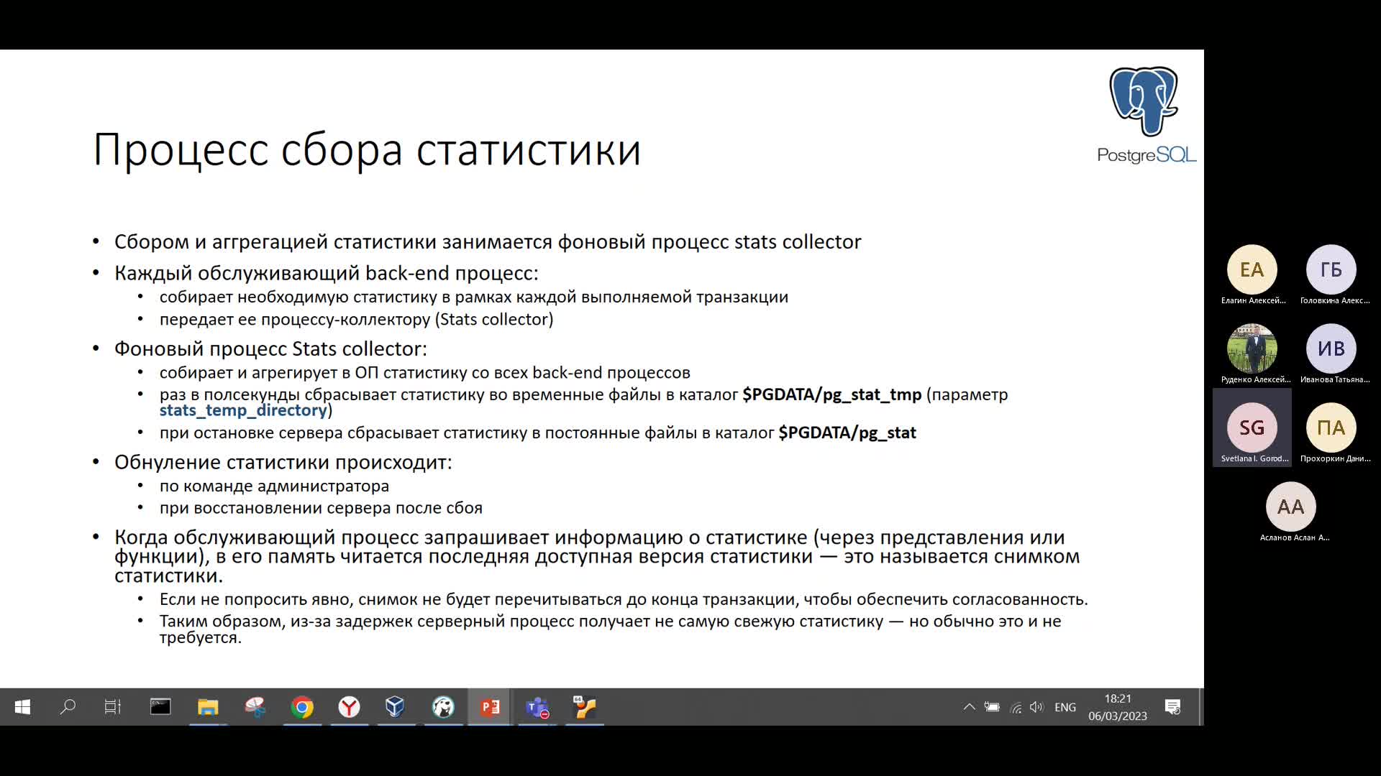
Task: Open the pgAdmin elephant taskbar icon
Action: click(x=443, y=707)
